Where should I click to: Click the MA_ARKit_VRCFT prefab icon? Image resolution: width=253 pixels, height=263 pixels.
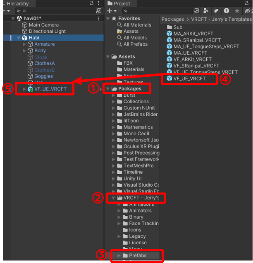coord(169,34)
